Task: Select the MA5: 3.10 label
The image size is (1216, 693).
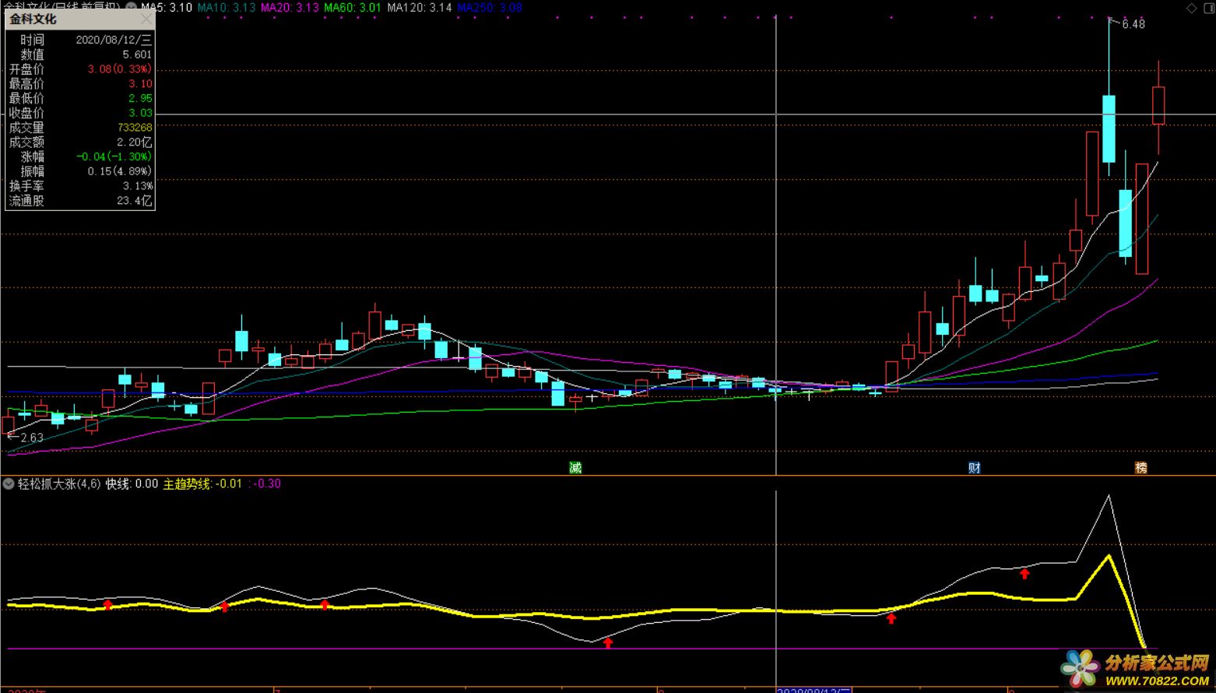Action: tap(167, 7)
